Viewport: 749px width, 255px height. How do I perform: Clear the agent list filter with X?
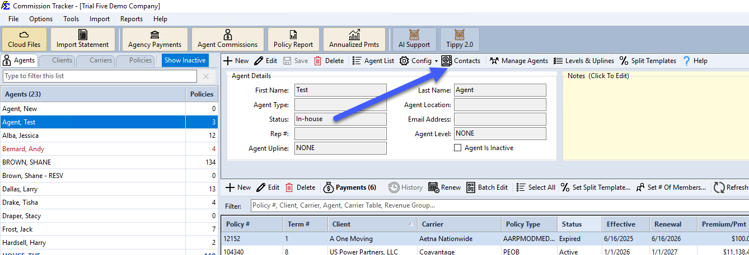pyautogui.click(x=206, y=76)
